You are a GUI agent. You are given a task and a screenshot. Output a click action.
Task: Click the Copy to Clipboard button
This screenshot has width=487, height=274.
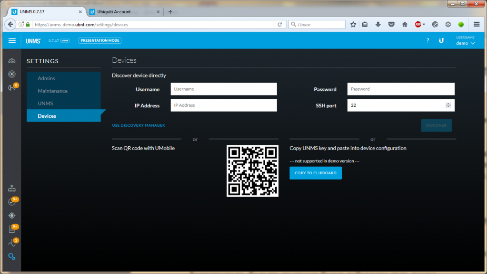coord(315,173)
